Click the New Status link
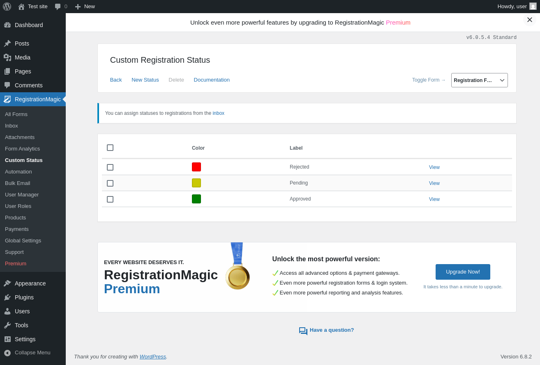This screenshot has width=540, height=365. [145, 80]
